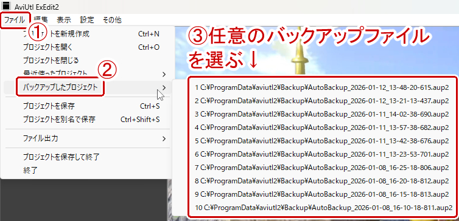Screen dimensions: 459x221
Task: Open backup 9 dated 2026-01-08_16-15-18-813
Action: click(321, 194)
